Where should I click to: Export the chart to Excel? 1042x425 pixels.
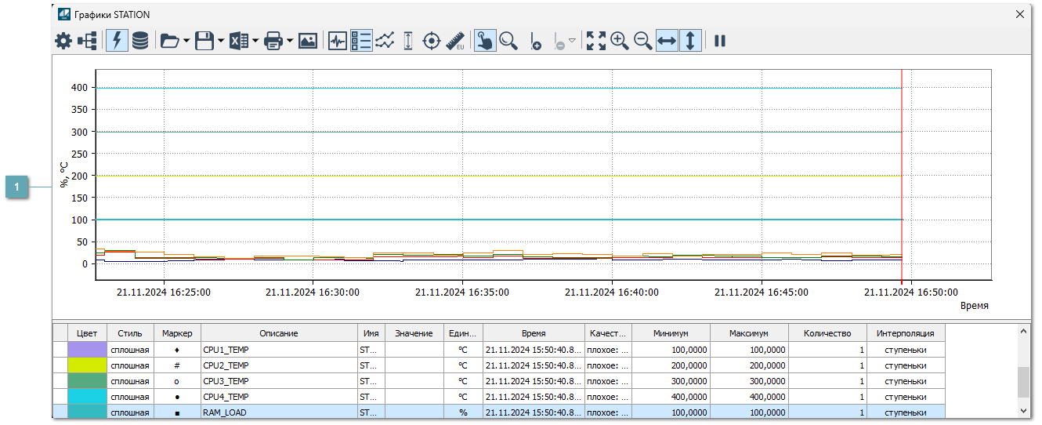coord(239,41)
